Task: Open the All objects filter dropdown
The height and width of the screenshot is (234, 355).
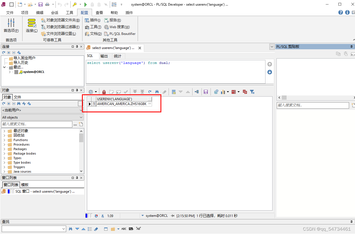Action: click(81, 117)
